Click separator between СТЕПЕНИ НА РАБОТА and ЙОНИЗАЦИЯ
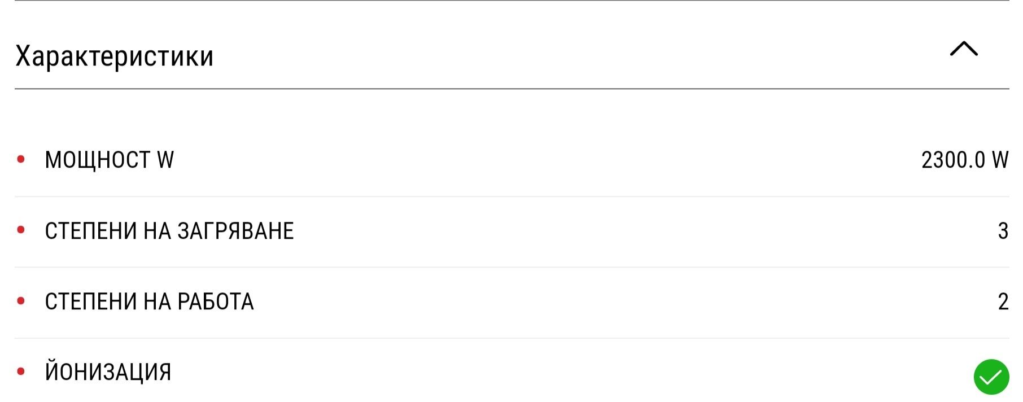1023x402 pixels. click(x=512, y=338)
